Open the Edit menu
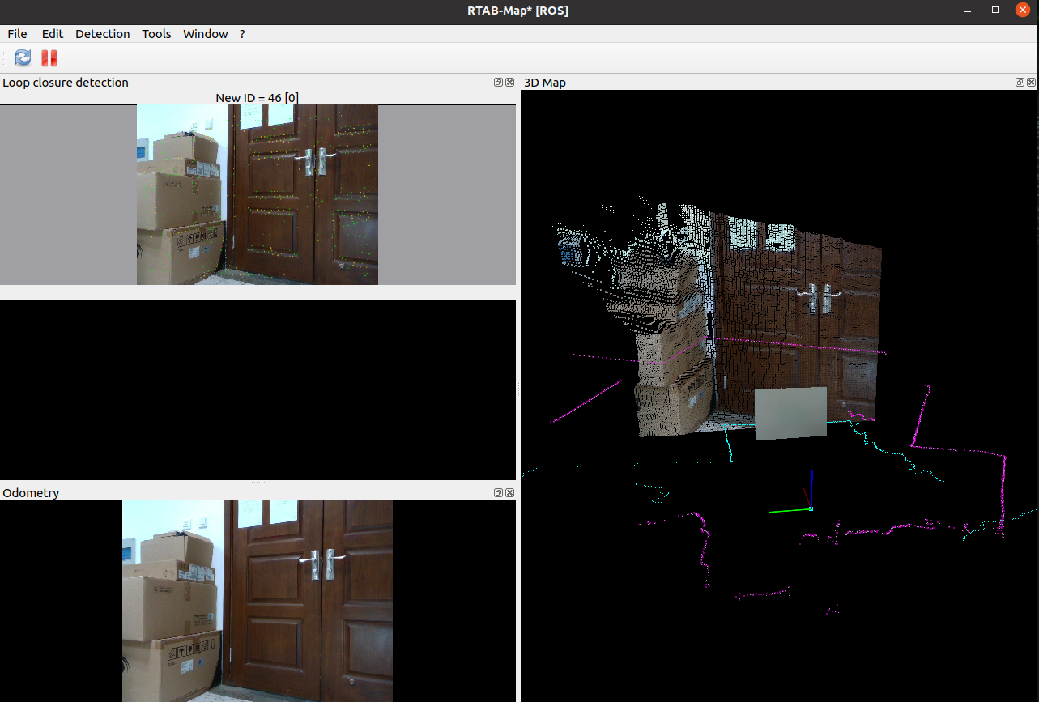1039x702 pixels. click(53, 34)
